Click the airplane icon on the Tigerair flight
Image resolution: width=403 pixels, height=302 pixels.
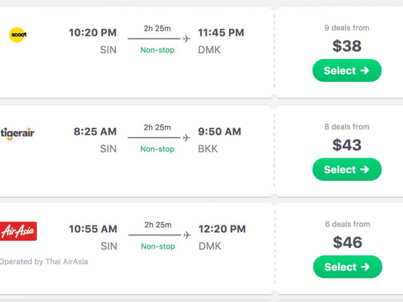click(187, 137)
